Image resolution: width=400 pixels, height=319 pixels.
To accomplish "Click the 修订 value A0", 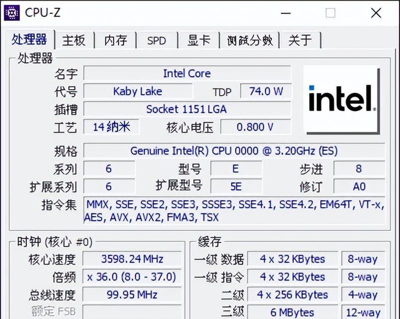I will click(359, 186).
